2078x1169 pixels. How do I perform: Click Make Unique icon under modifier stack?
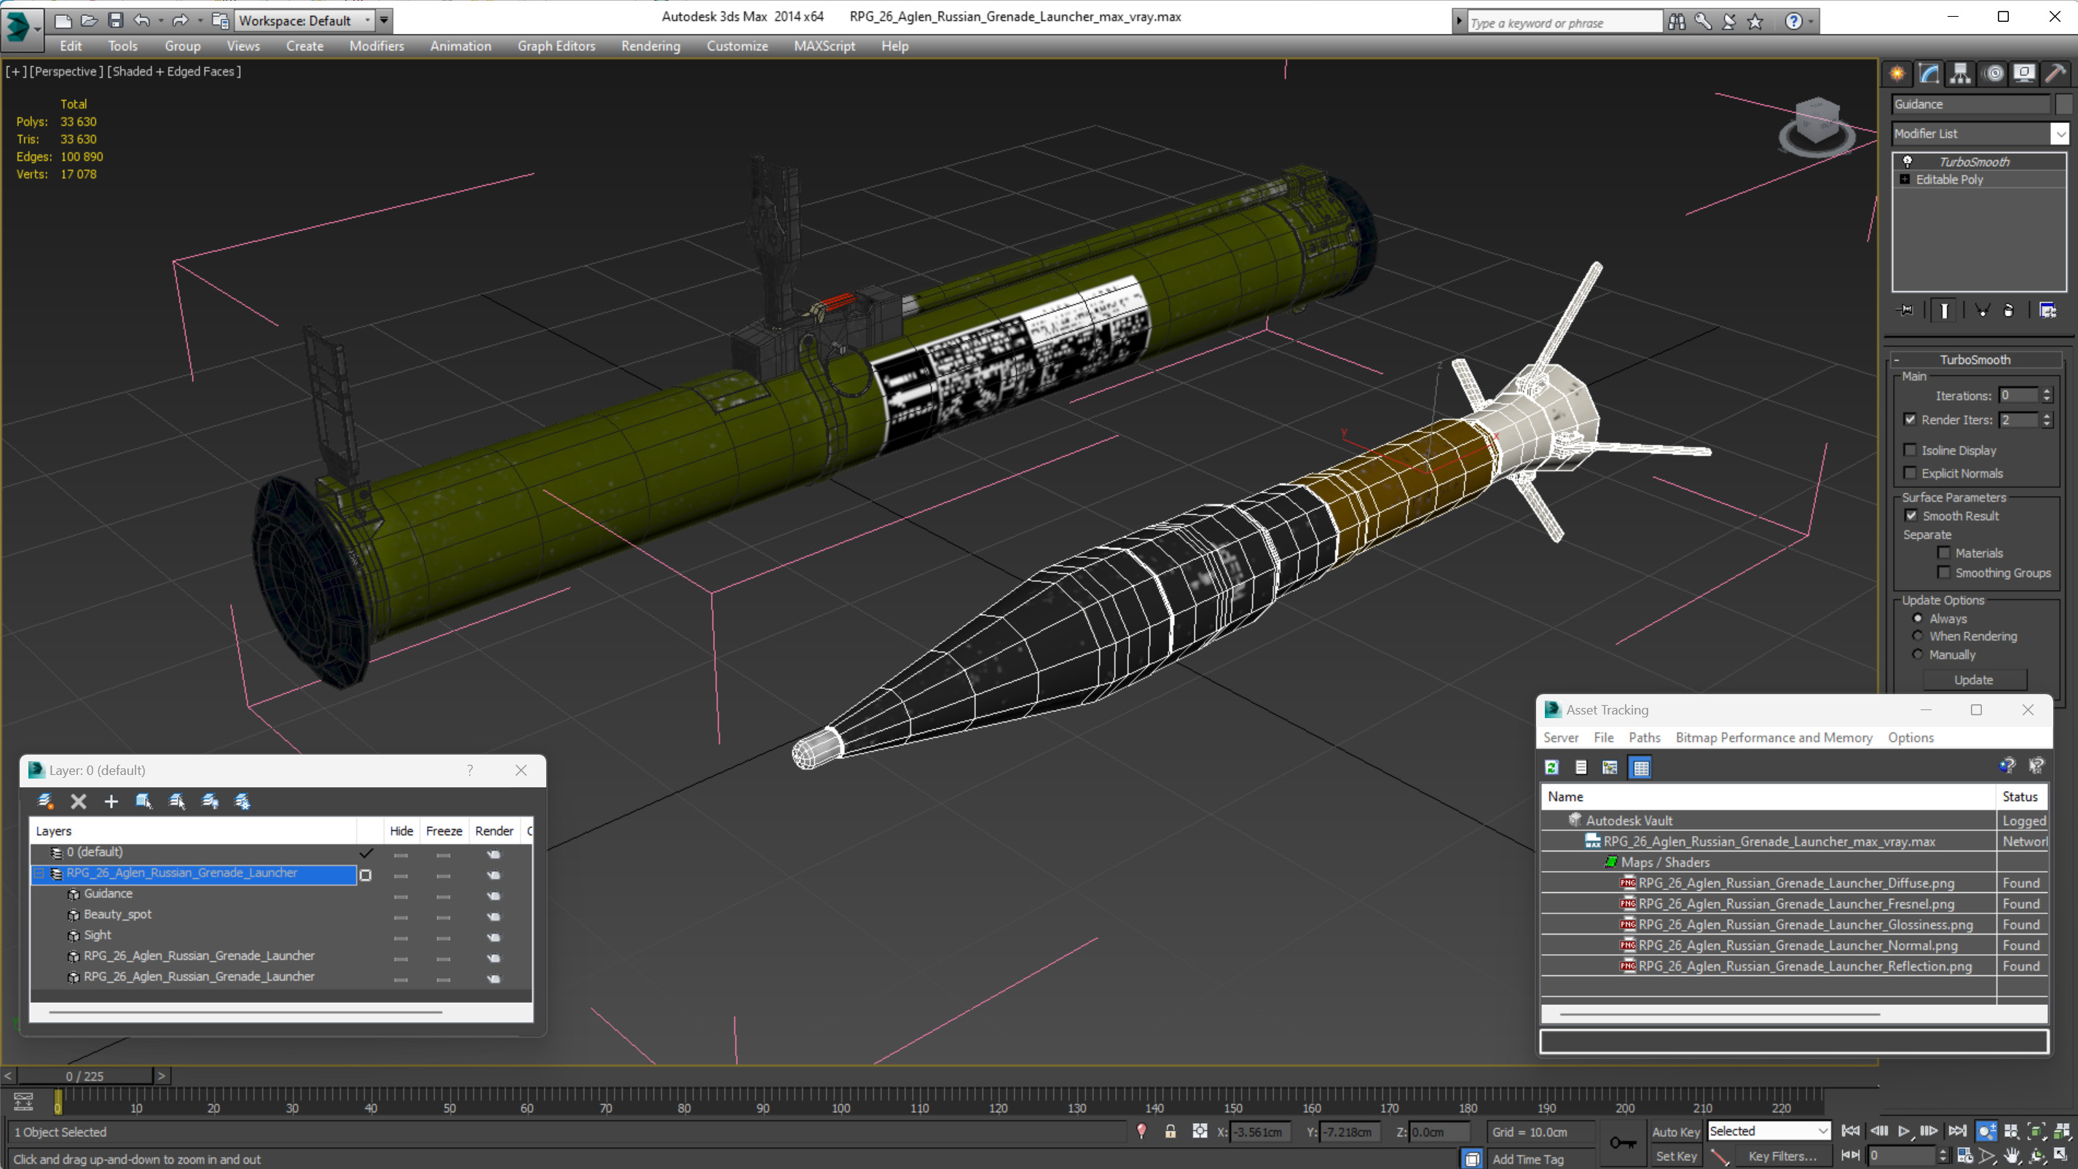coord(1982,310)
